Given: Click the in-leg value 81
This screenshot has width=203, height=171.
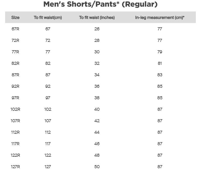Looking at the screenshot, I should click(x=160, y=63).
